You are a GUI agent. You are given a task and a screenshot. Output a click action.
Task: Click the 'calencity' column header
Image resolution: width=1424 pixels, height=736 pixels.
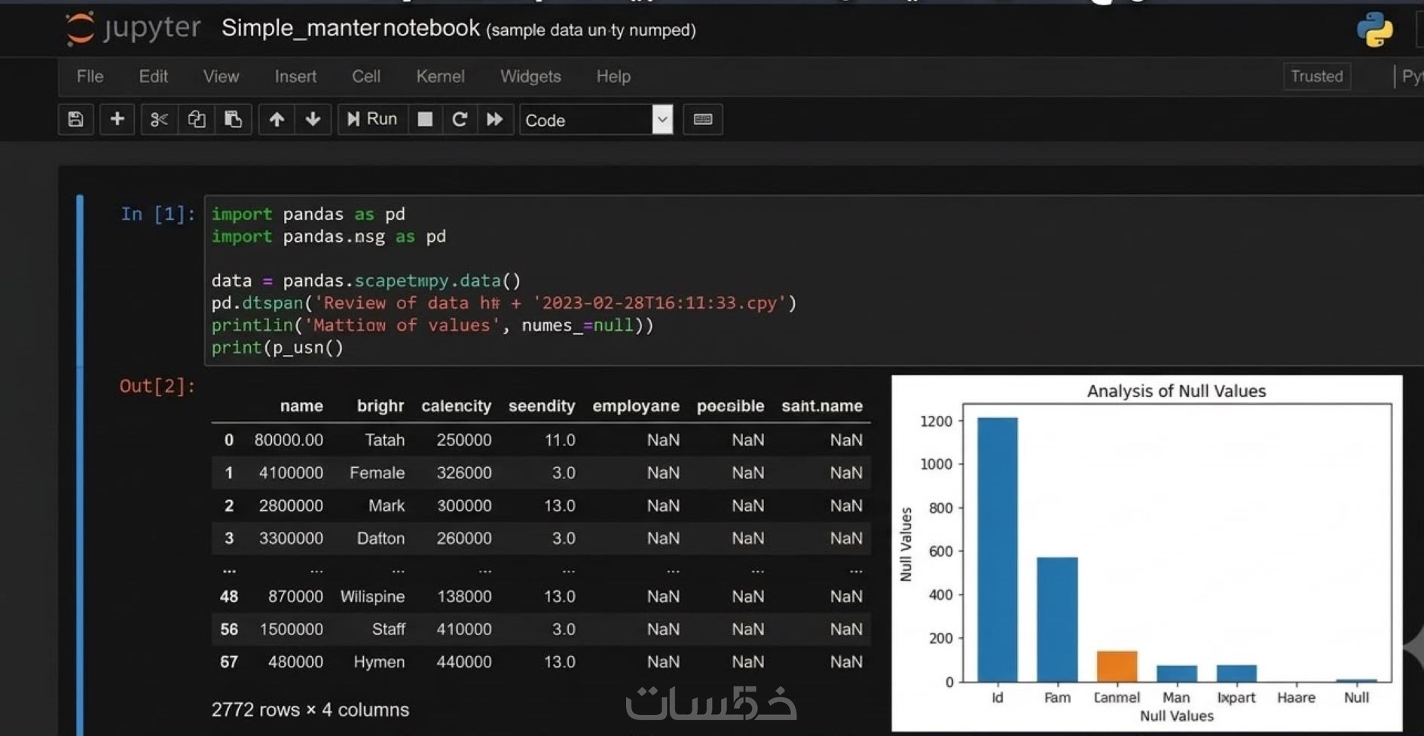456,406
